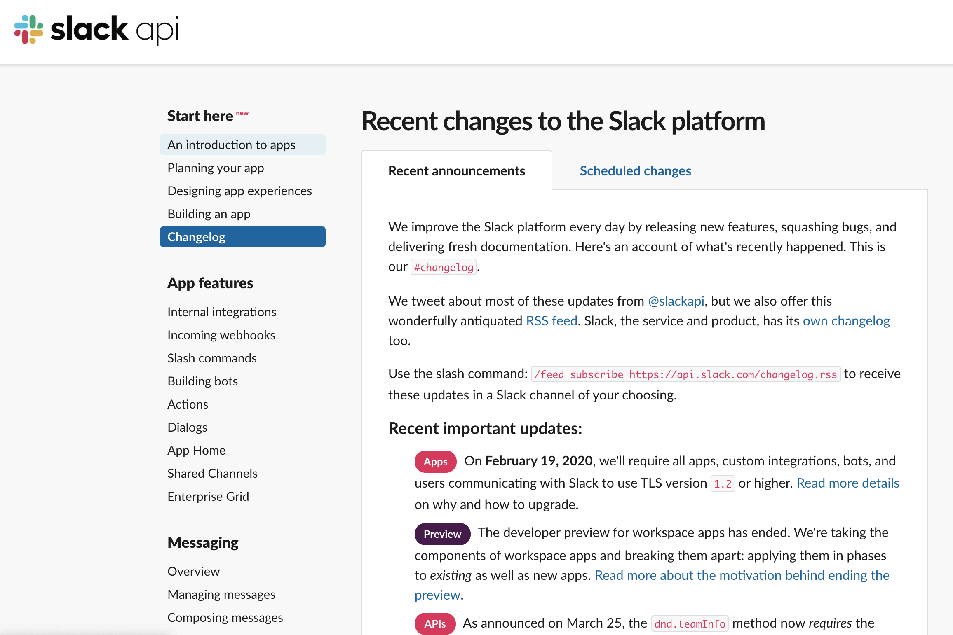
Task: Click the '#changelog' code label
Action: click(x=444, y=267)
